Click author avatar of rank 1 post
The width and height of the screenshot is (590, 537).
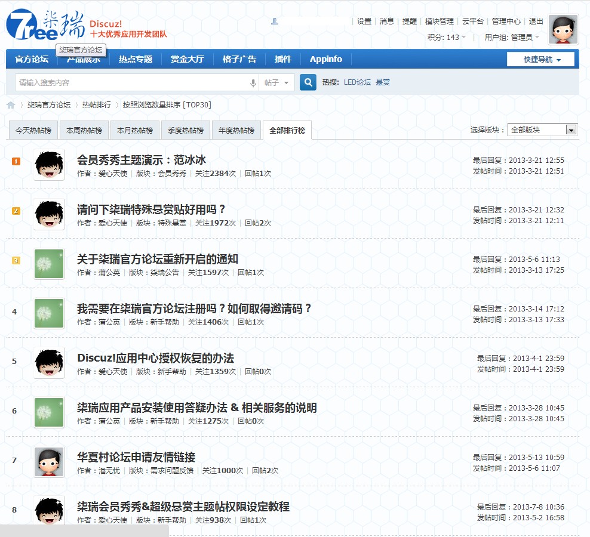tap(49, 165)
